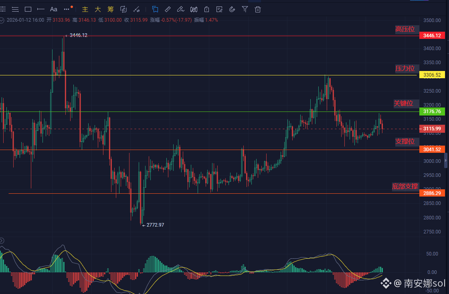Click the low price 3100.00 value
The width and height of the screenshot is (449, 294).
tap(113, 20)
